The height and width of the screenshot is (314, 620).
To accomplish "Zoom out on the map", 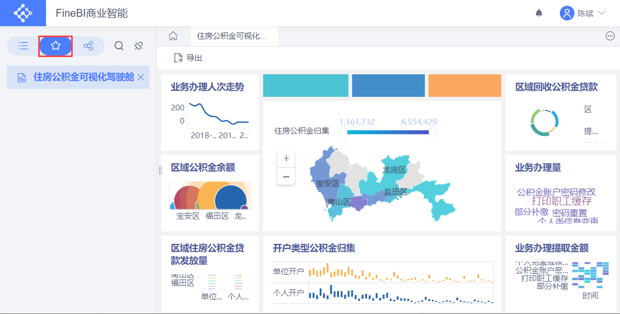I will click(x=286, y=176).
